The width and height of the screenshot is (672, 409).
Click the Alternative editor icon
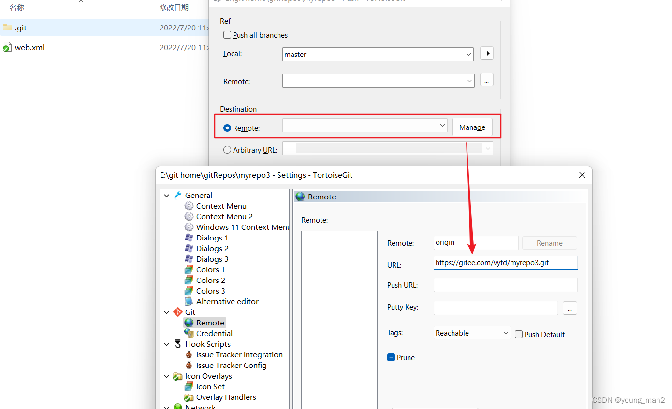[189, 301]
